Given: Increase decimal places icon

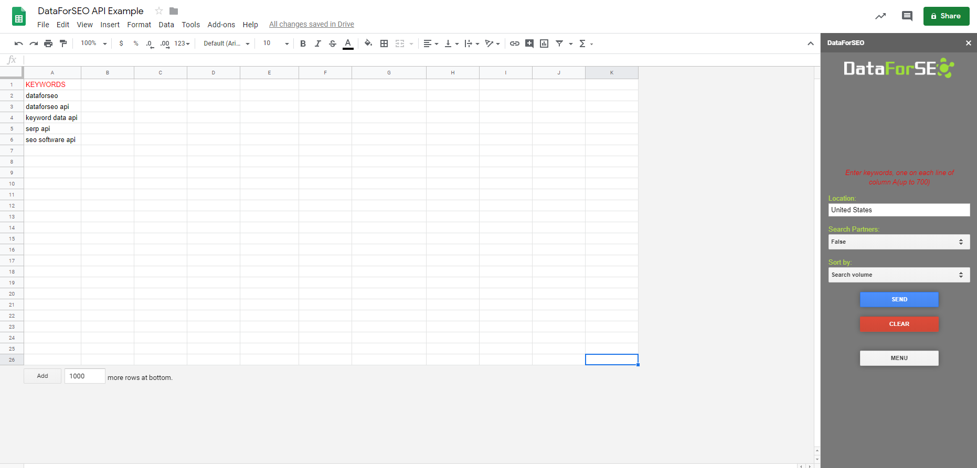Looking at the screenshot, I should click(165, 43).
